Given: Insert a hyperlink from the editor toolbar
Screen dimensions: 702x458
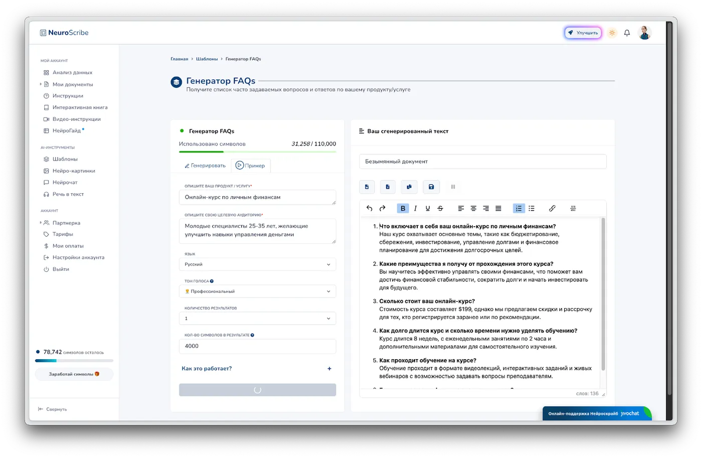Looking at the screenshot, I should click(552, 208).
